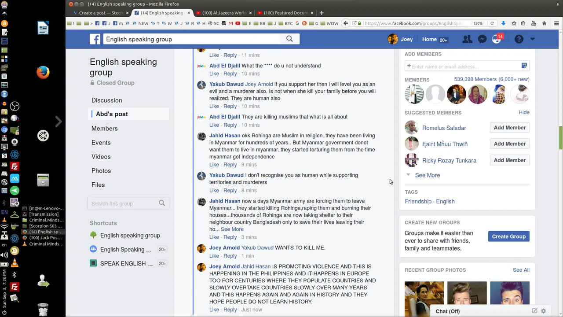Screen dimensions: 563x317
Task: Open the Quick Help question mark icon
Action: coord(519,39)
